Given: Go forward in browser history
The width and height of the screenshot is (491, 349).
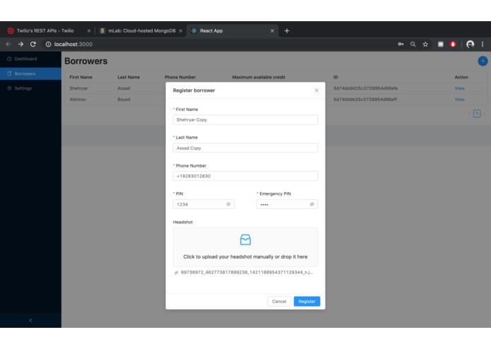Looking at the screenshot, I should pyautogui.click(x=20, y=45).
